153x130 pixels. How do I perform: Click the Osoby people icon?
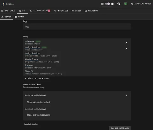pos(2,17)
